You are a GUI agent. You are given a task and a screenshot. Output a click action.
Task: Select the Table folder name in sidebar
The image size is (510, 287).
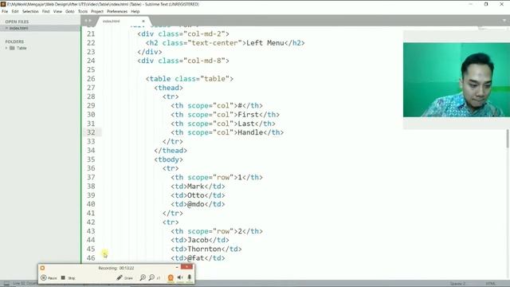[x=22, y=48]
